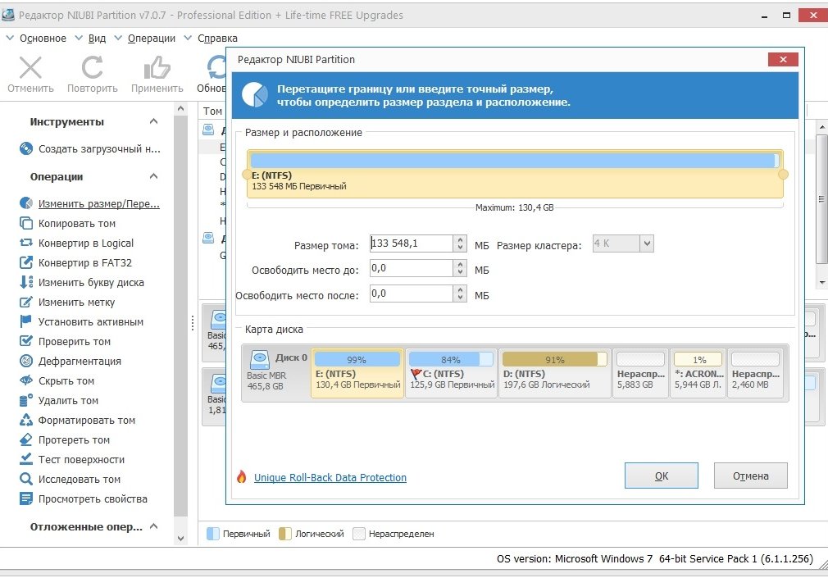Click Логический legend color swatch

[285, 534]
